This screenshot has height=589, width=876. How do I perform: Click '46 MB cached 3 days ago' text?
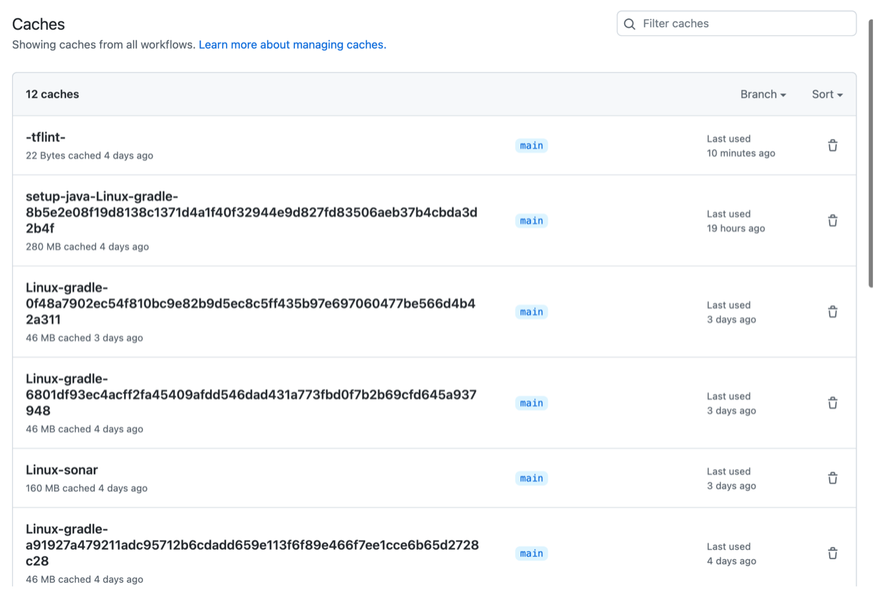[x=84, y=338]
